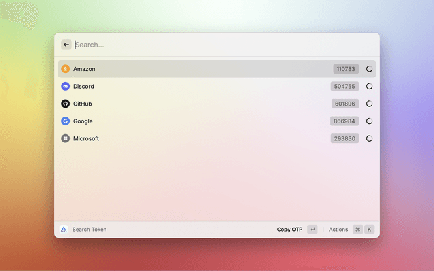Screen dimensions: 434x271
Task: Click the Authy icon in footer
Action: 64,230
